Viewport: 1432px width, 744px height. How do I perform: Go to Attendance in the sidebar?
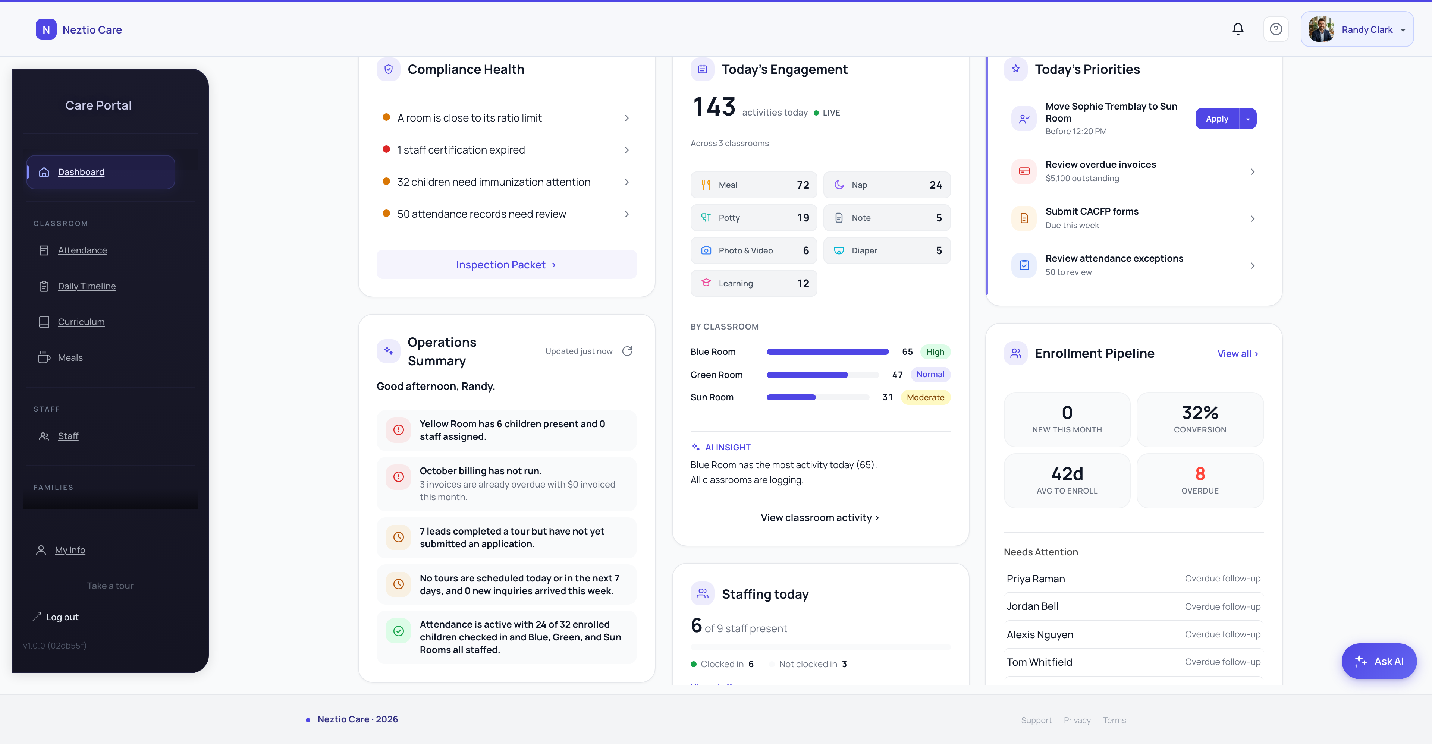coord(82,250)
